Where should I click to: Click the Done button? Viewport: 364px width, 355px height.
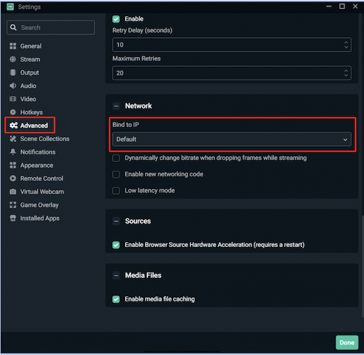[x=347, y=342]
